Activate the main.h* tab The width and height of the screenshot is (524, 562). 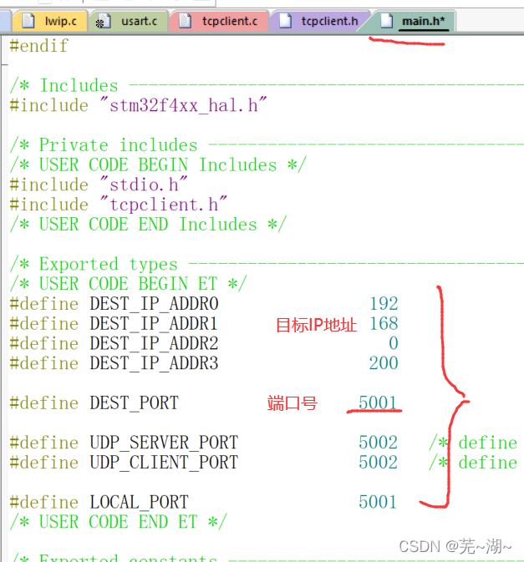tap(413, 22)
